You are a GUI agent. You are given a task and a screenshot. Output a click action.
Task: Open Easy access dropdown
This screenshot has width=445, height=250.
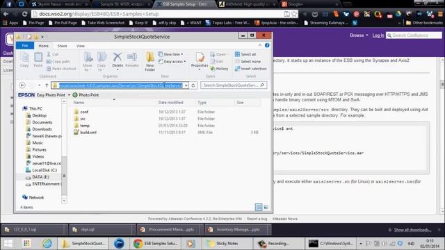pyautogui.click(x=172, y=62)
